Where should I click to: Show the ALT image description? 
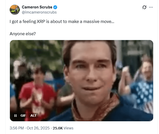33,116
